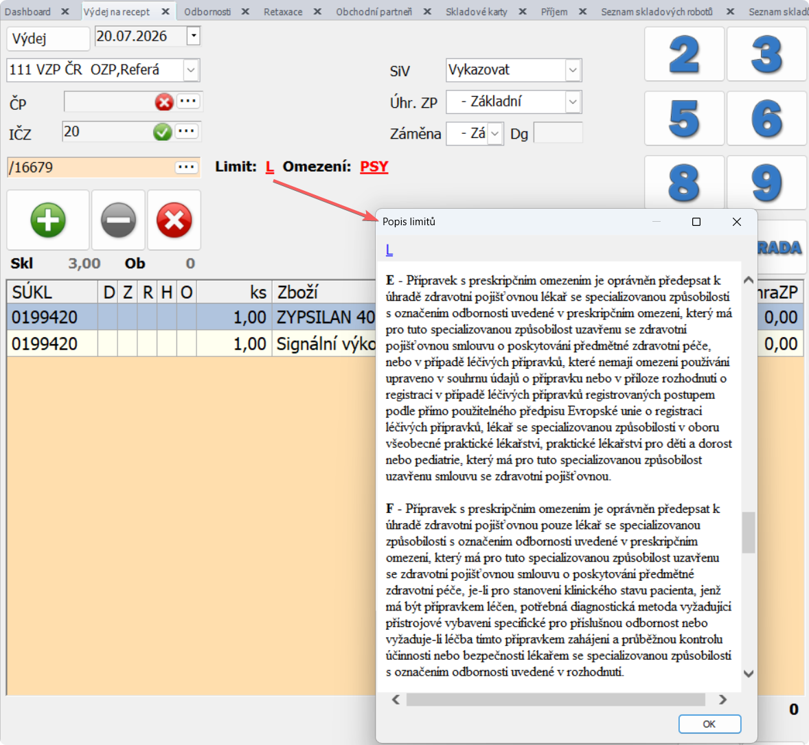Image resolution: width=809 pixels, height=745 pixels.
Task: Close the Popis limitů dialog
Action: point(737,222)
